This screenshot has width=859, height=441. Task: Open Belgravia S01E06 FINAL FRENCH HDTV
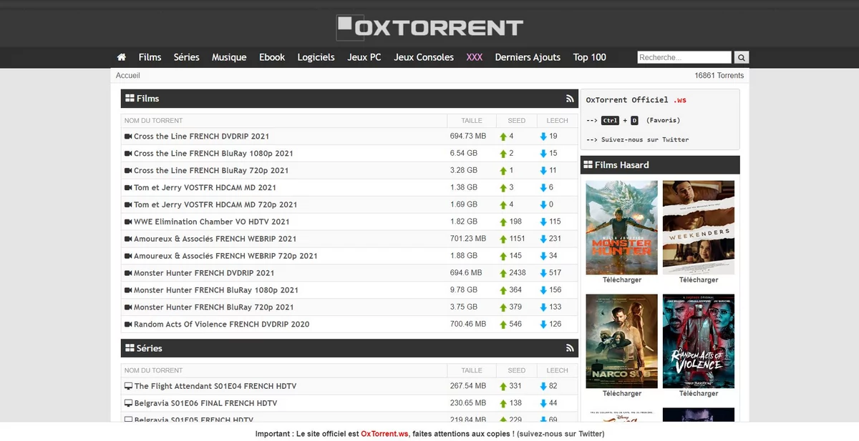(205, 404)
